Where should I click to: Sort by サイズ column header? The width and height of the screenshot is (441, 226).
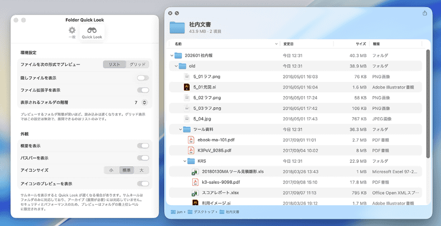point(361,44)
